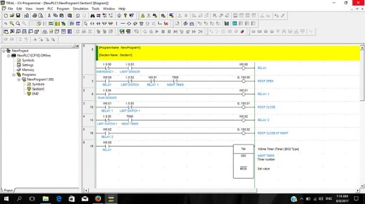Select Memory in the project tree
The width and height of the screenshot is (365, 204).
click(28, 70)
